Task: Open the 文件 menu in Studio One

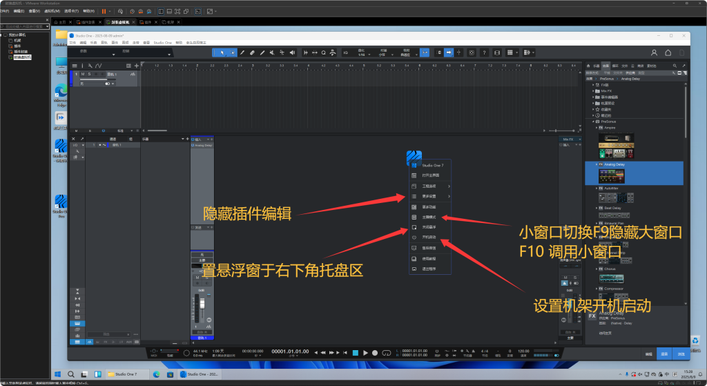Action: 72,43
